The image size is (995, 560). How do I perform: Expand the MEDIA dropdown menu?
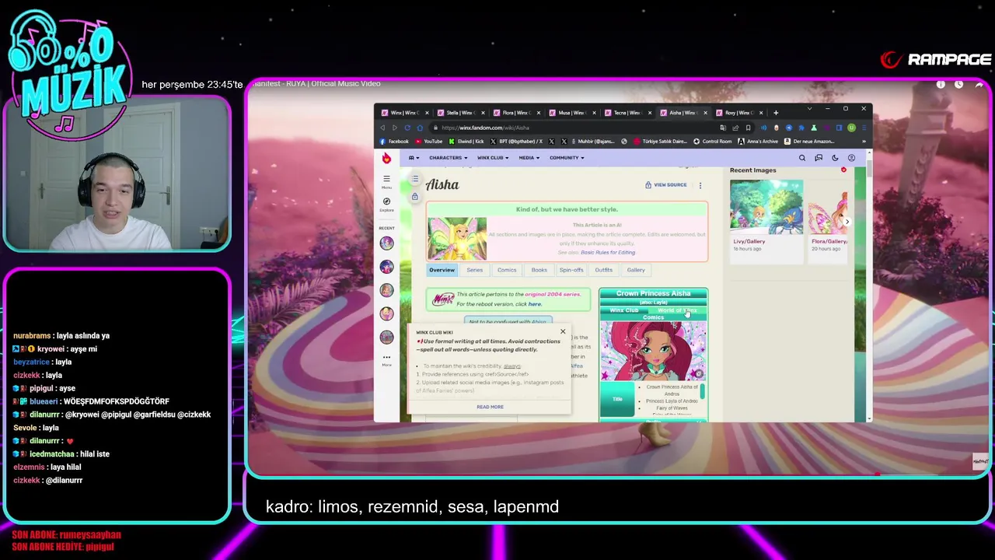(529, 158)
